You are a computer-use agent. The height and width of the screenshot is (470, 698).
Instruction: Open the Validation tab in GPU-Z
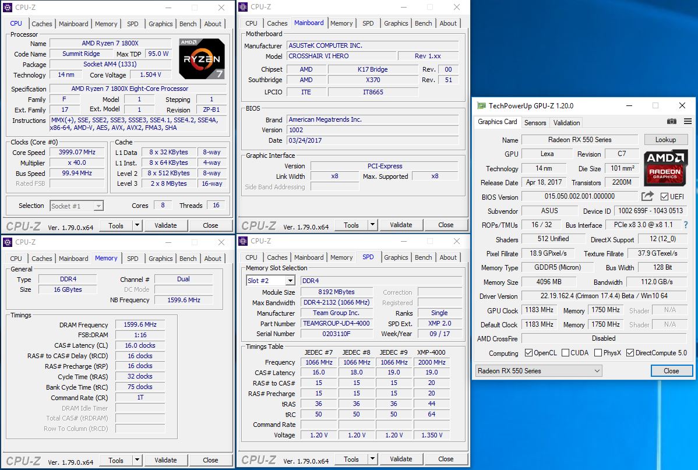coord(567,123)
